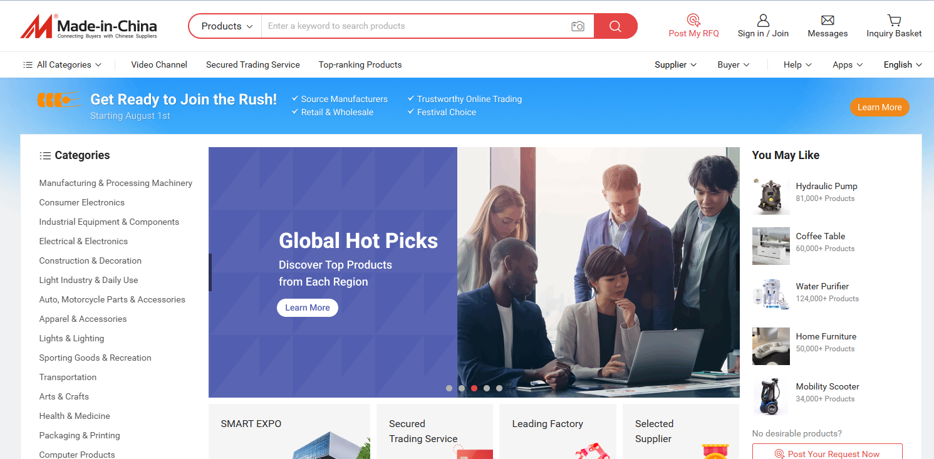Open Secured Trading Service nav item
The image size is (934, 459).
point(253,64)
